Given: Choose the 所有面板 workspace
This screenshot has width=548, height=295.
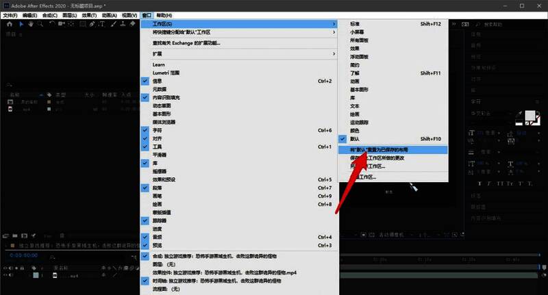Looking at the screenshot, I should [393, 40].
